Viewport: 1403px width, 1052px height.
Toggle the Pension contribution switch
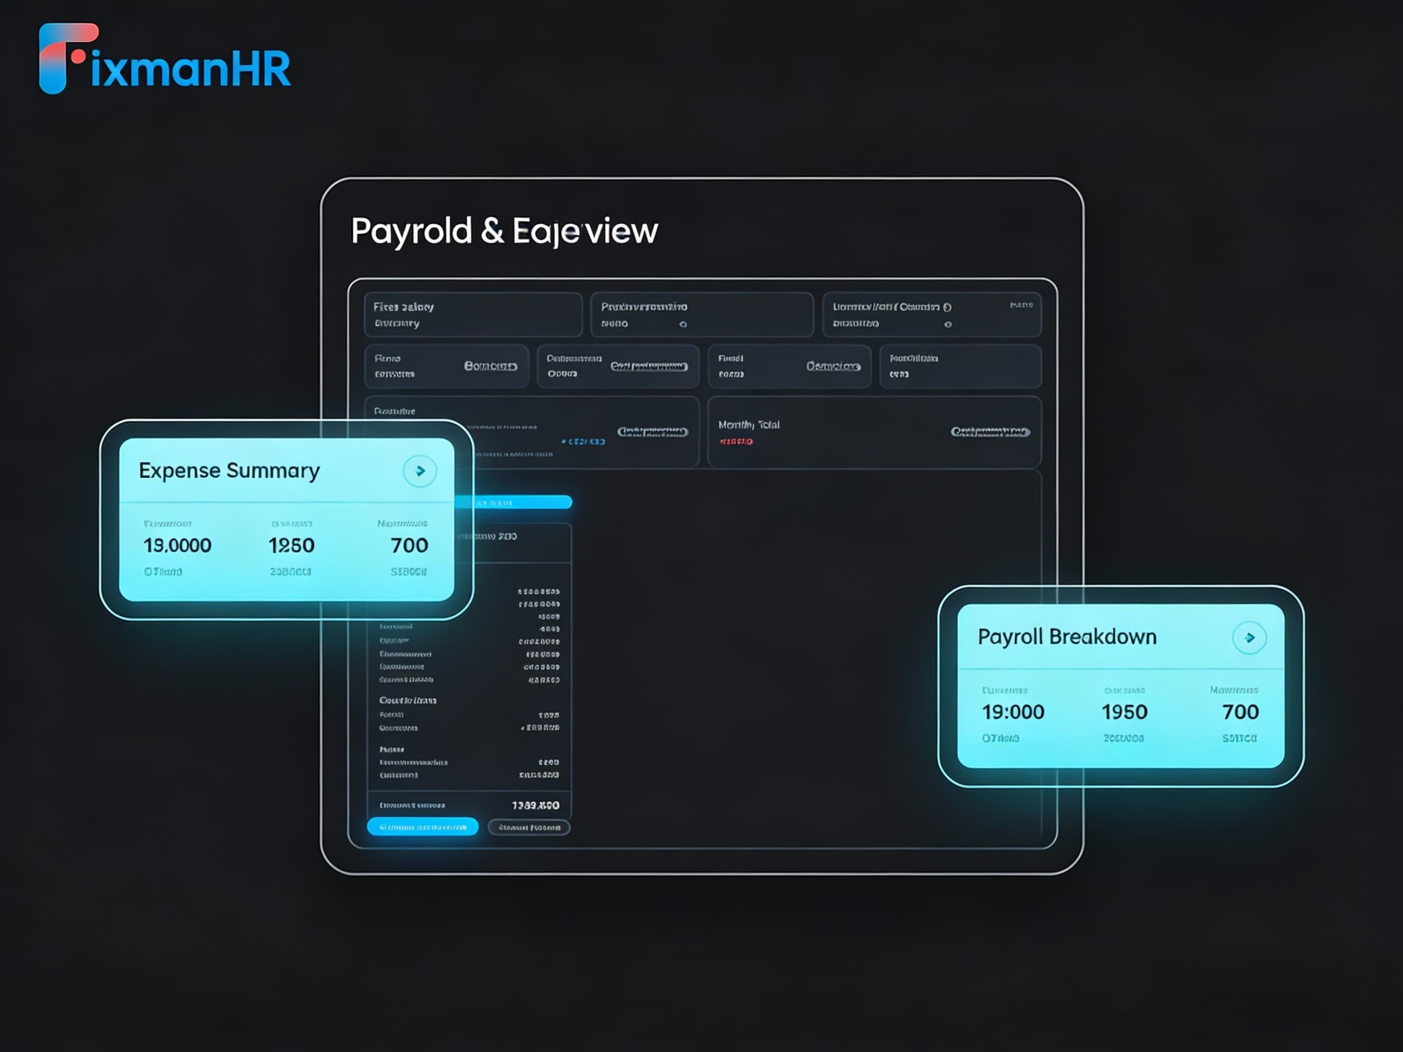(x=683, y=324)
